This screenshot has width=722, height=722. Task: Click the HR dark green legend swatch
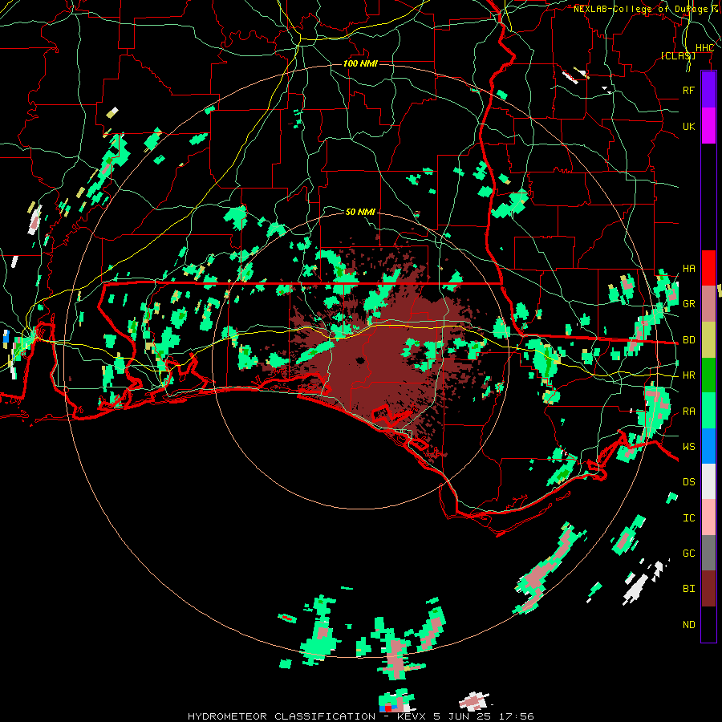click(x=708, y=375)
